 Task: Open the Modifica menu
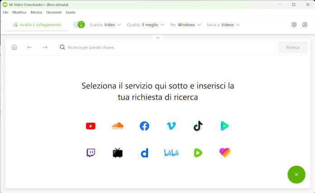(x=19, y=12)
